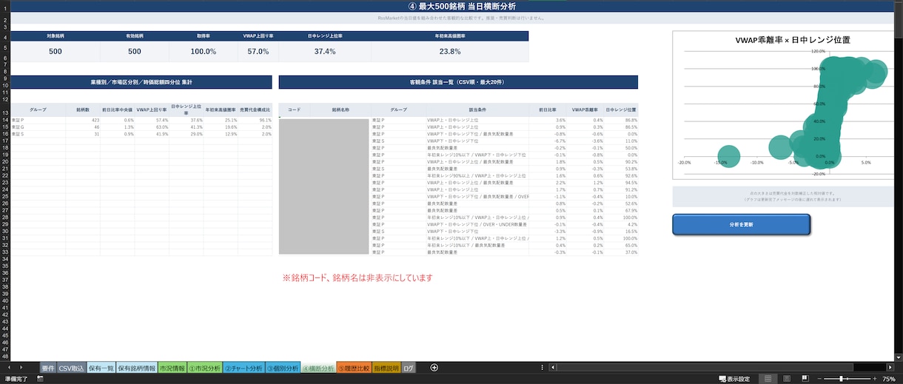Select the VWAP乖離率 × 日中レンジ位置 chart title
Image resolution: width=903 pixels, height=384 pixels.
(792, 40)
